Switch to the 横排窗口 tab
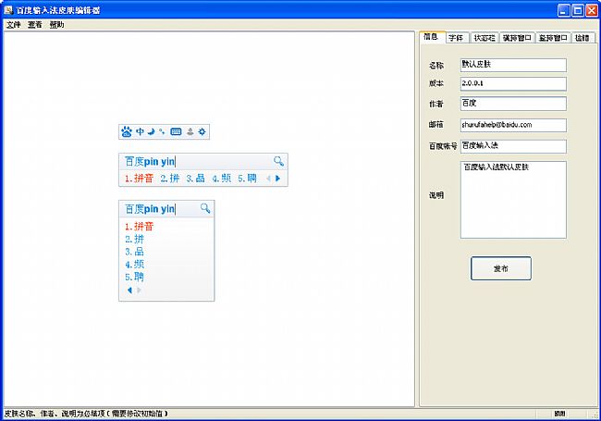The height and width of the screenshot is (421, 601). coord(517,38)
